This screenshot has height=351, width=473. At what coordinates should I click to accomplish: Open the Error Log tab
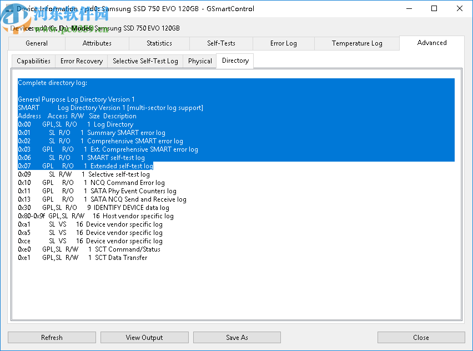tap(284, 43)
